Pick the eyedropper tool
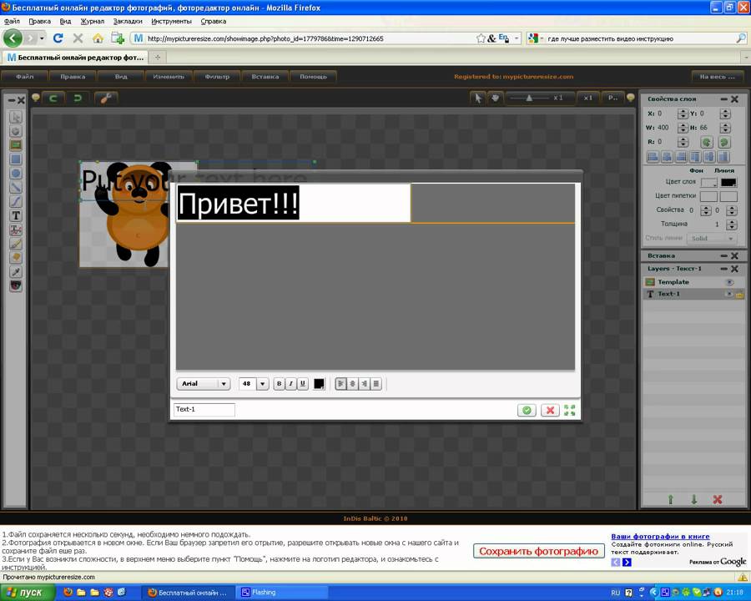751x601 pixels. (x=16, y=272)
